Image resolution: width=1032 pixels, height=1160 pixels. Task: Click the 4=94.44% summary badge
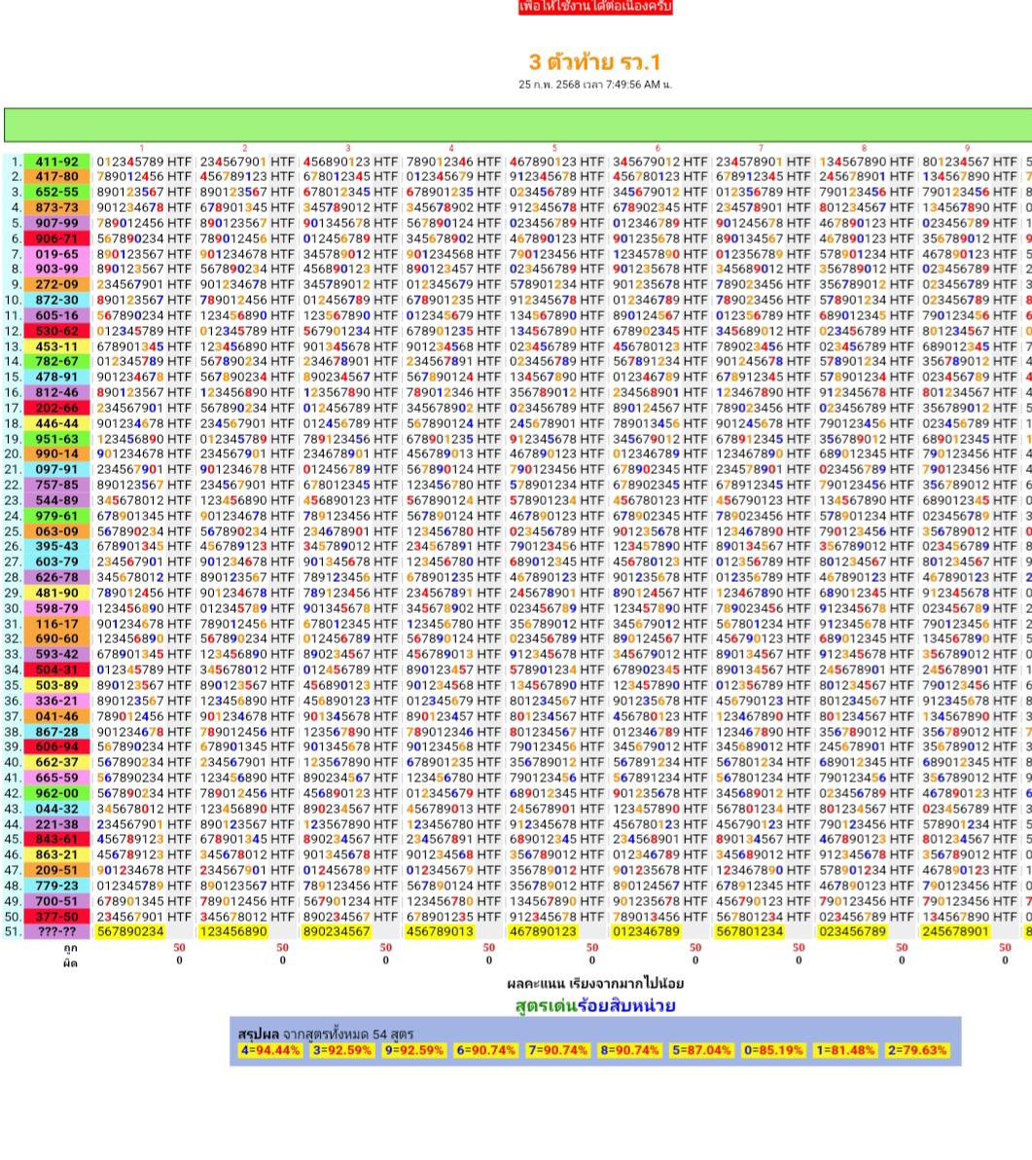coord(270,1050)
